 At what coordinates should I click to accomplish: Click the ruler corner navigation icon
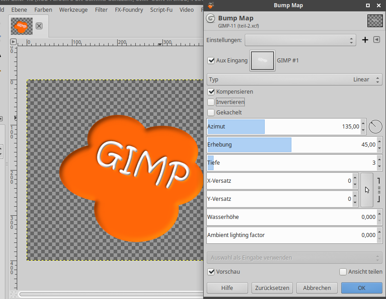pyautogui.click(x=14, y=42)
